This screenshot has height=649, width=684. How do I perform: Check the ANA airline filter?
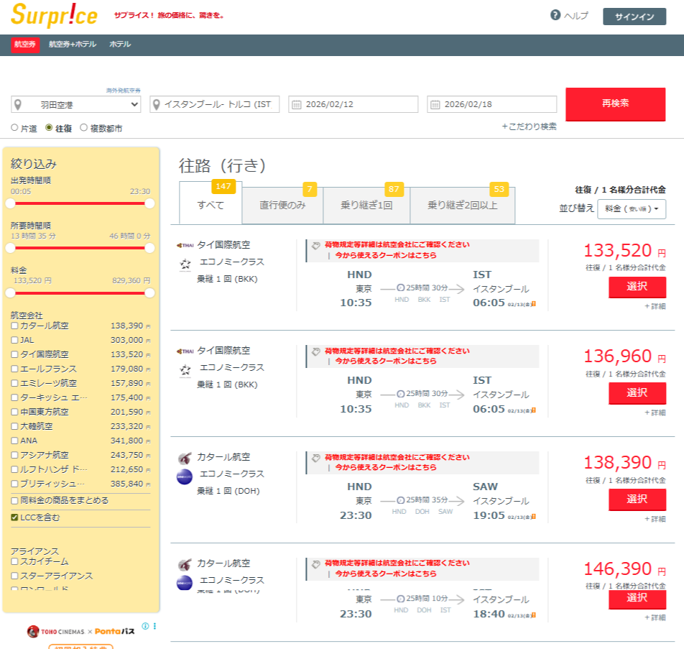click(x=14, y=441)
